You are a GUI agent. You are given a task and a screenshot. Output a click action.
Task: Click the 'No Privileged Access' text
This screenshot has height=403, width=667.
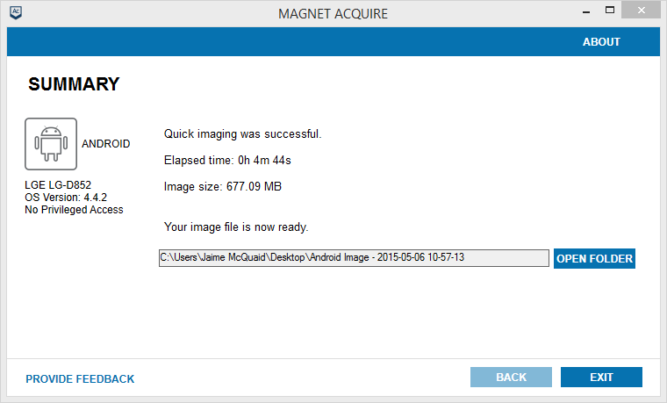[74, 210]
